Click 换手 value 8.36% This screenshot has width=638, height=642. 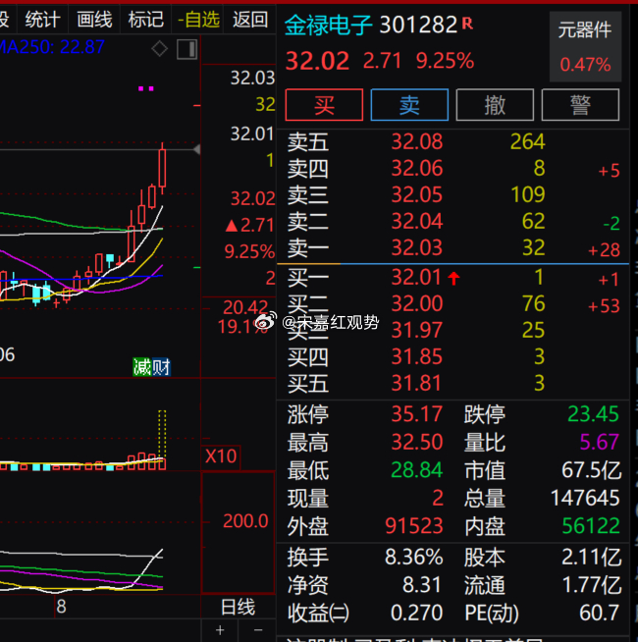pos(414,558)
